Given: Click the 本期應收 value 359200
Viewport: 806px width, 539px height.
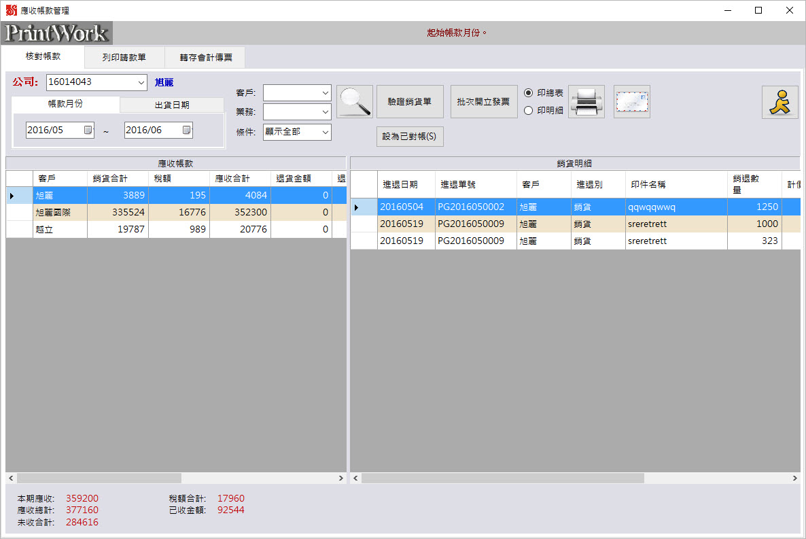Looking at the screenshot, I should coord(82,498).
